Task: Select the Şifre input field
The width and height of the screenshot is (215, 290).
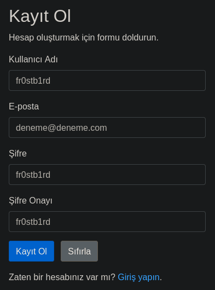Action: 107,175
